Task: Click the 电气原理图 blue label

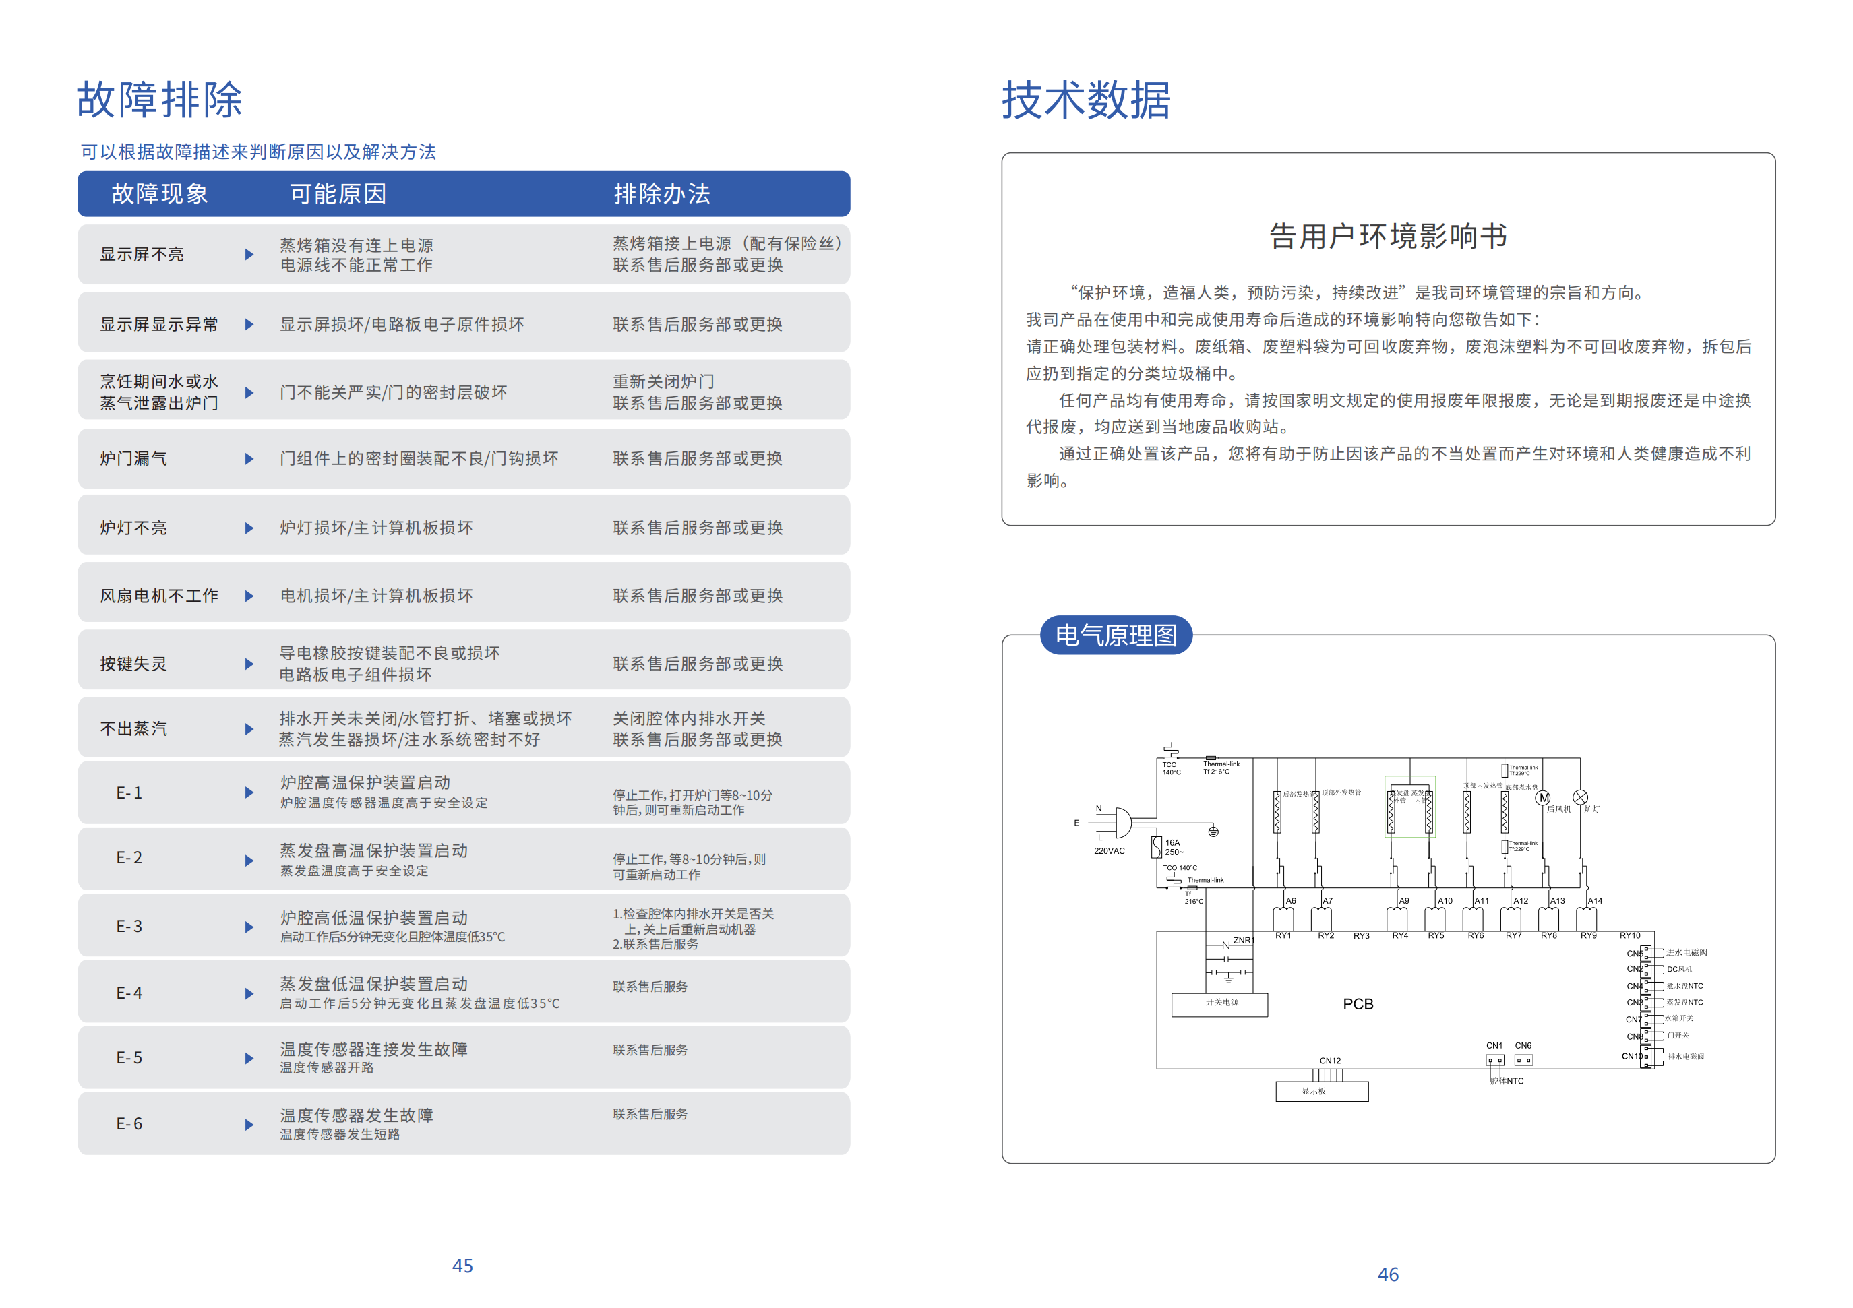Action: [1116, 635]
